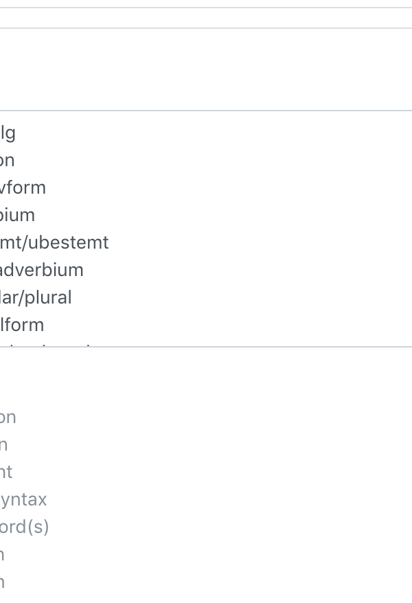The width and height of the screenshot is (412, 603).
Task: Click the empty space right of "mt/ubestemt" row
Action: [260, 242]
